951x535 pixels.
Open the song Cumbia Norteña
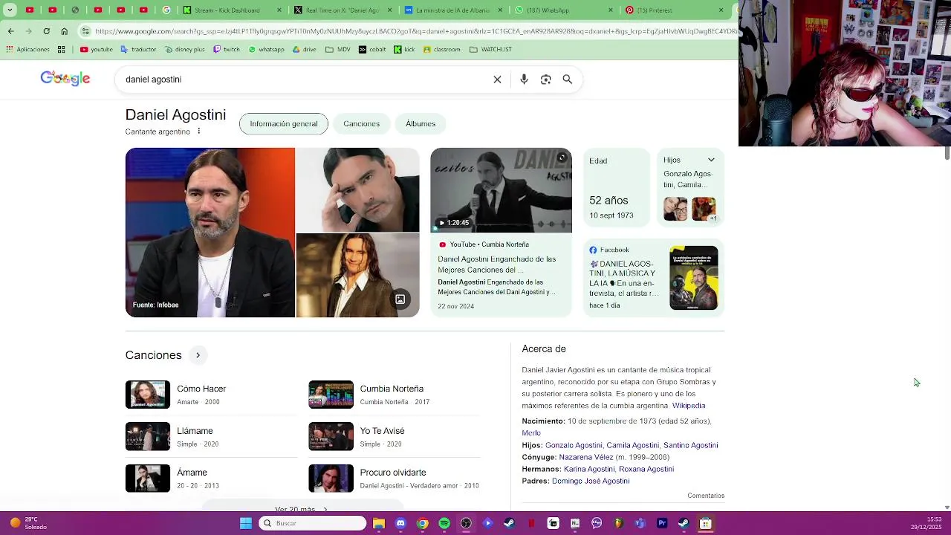click(x=395, y=395)
